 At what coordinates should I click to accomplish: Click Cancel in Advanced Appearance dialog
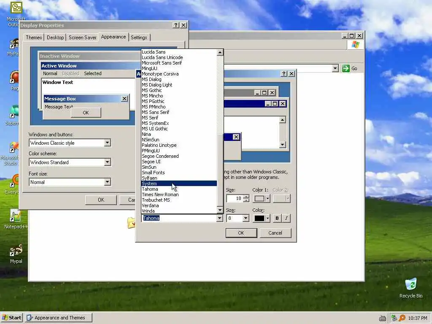(275, 233)
